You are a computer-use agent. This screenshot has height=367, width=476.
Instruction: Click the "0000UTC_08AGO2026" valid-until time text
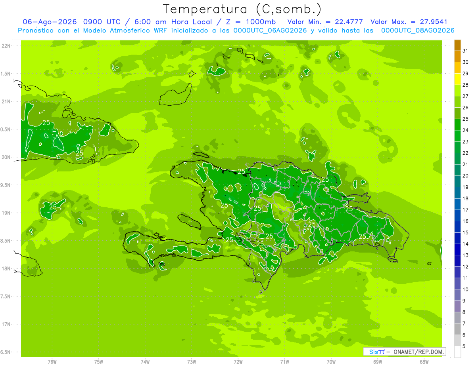(418, 30)
